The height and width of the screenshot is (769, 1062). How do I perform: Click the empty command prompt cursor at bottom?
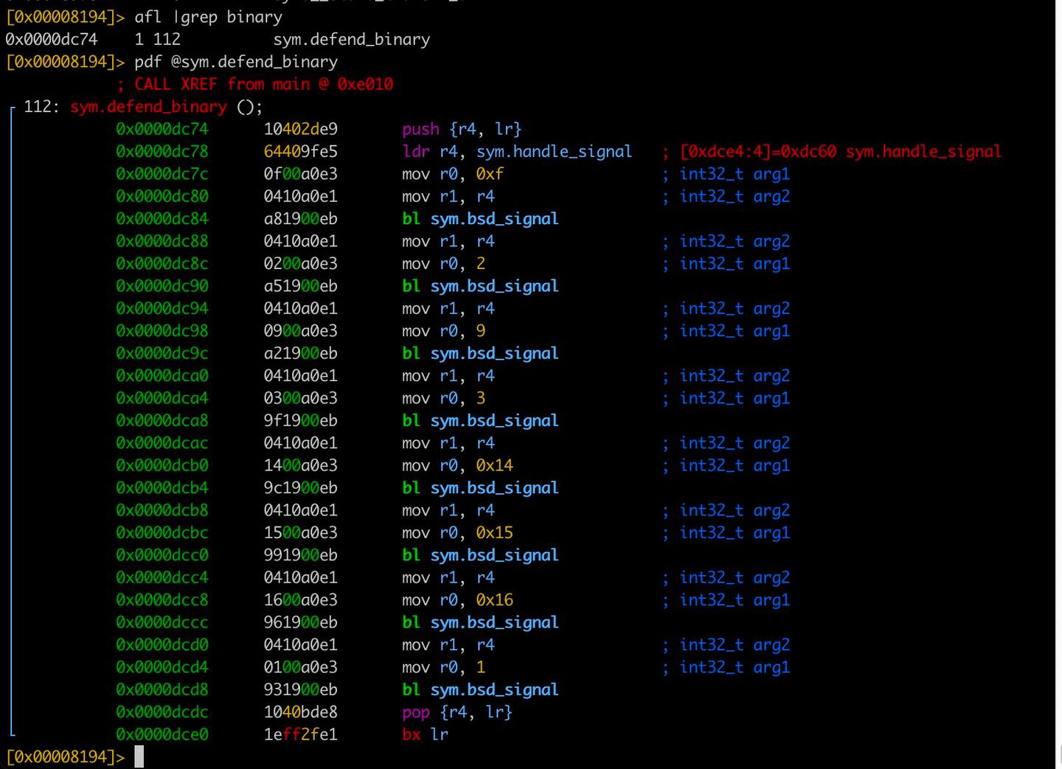click(139, 756)
